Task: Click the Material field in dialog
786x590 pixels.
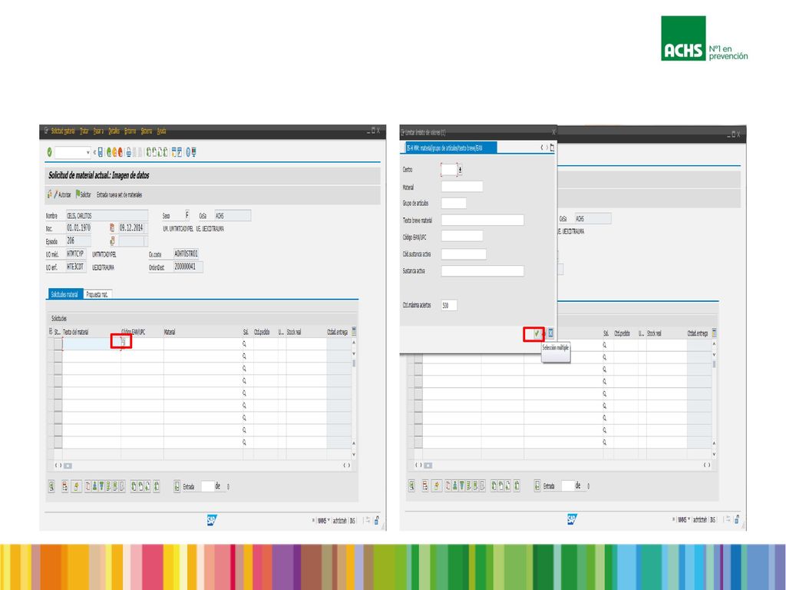Action: [462, 187]
